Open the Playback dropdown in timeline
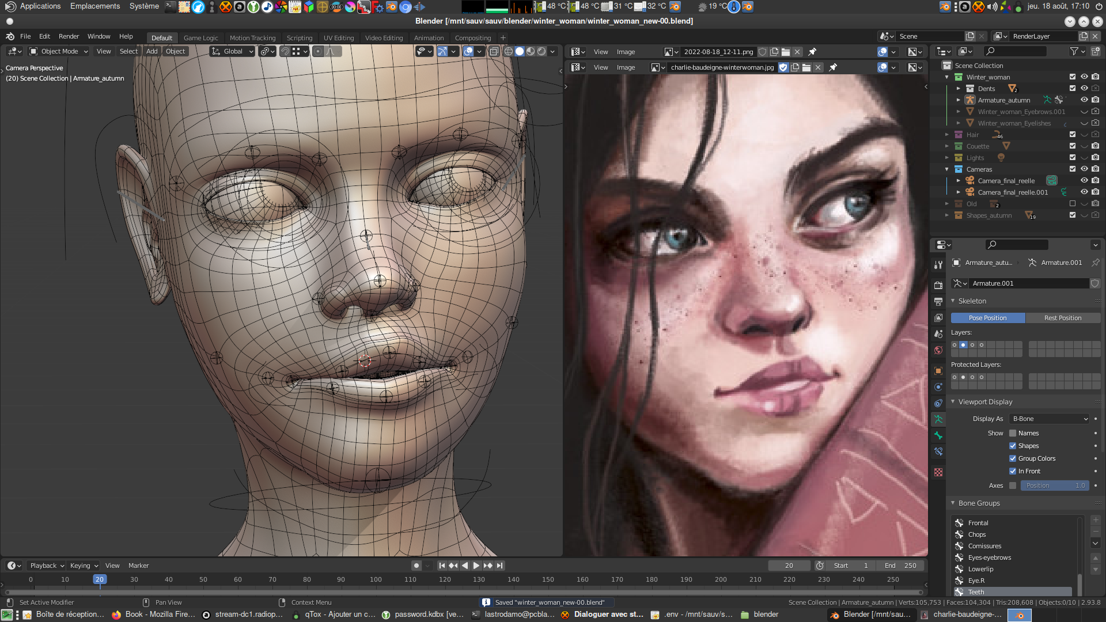 tap(47, 566)
